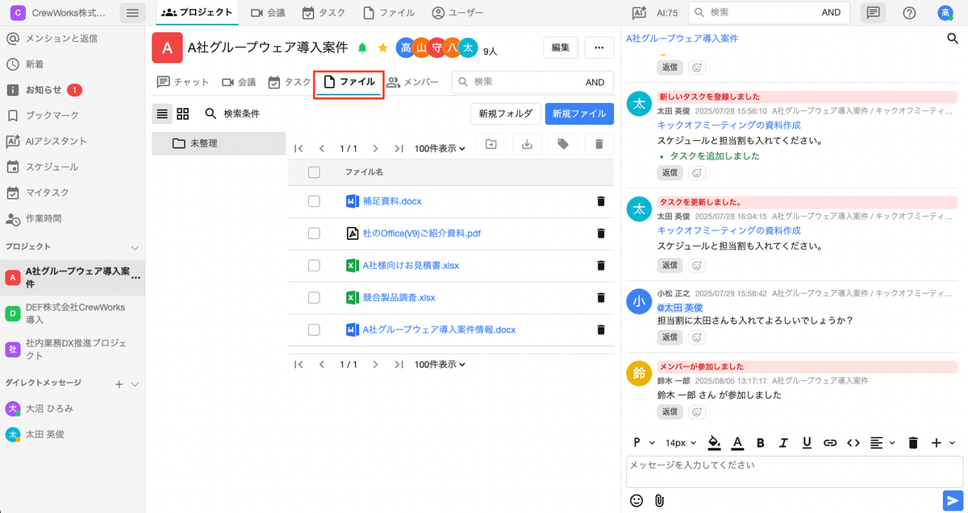The image size is (968, 513).
Task: Switch to grid view of files
Action: 183,114
